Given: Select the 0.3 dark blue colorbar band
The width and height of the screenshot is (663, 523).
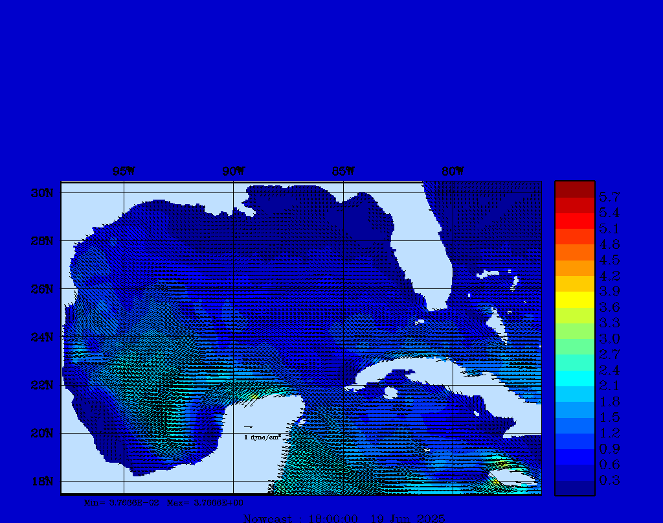Looking at the screenshot, I should coord(574,487).
